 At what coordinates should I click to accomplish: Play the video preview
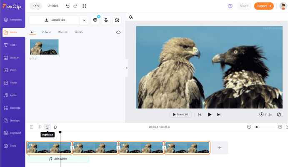tap(209, 115)
